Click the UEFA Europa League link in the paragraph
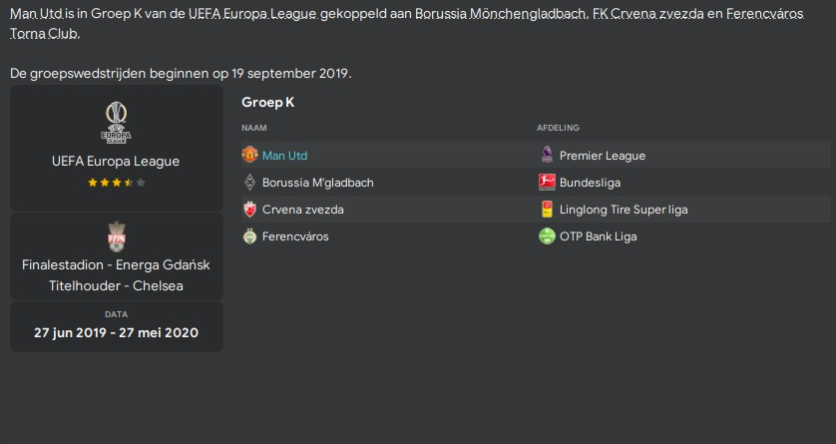Viewport: 836px width, 444px height. 253,13
